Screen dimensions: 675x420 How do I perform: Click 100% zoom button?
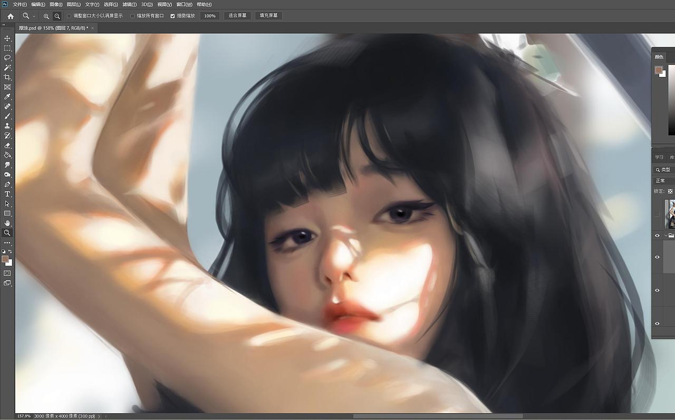210,16
